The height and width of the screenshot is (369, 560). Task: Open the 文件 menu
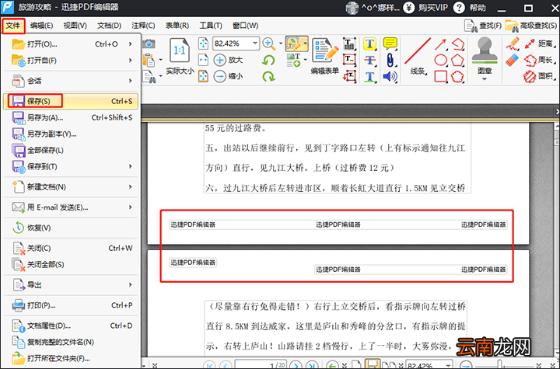tap(13, 26)
